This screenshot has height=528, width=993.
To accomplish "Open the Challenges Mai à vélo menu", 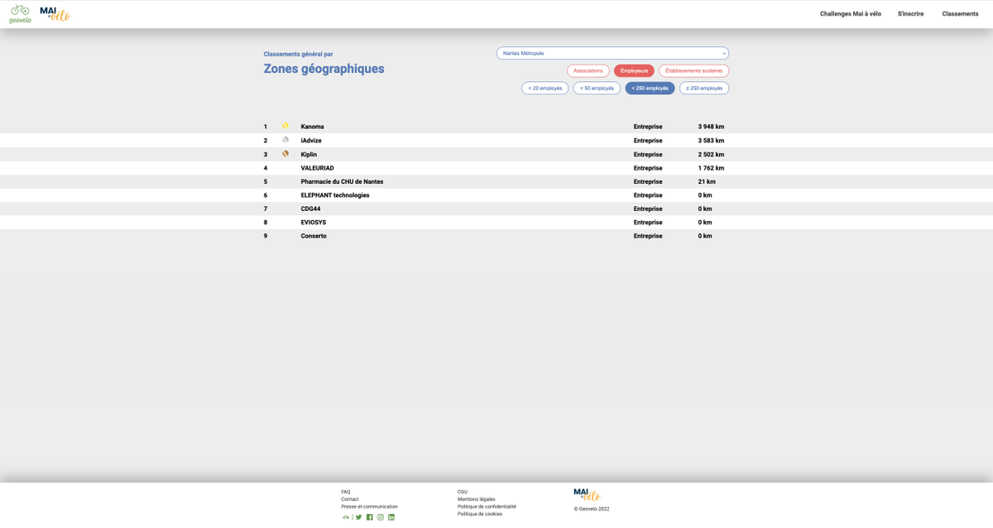I will (851, 14).
